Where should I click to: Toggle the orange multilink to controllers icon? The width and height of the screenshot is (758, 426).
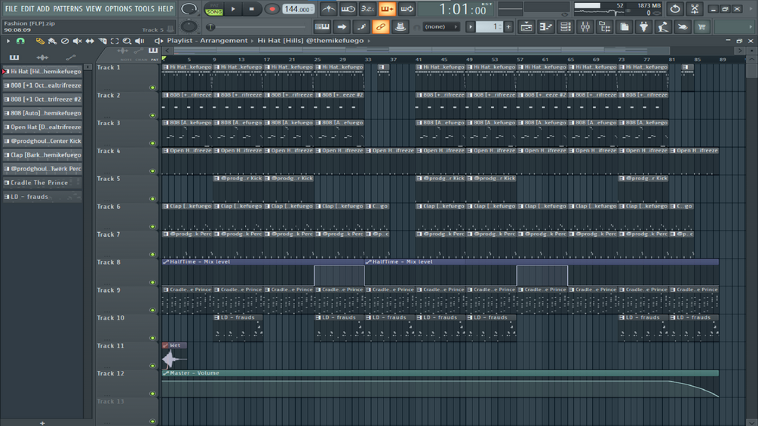point(380,27)
